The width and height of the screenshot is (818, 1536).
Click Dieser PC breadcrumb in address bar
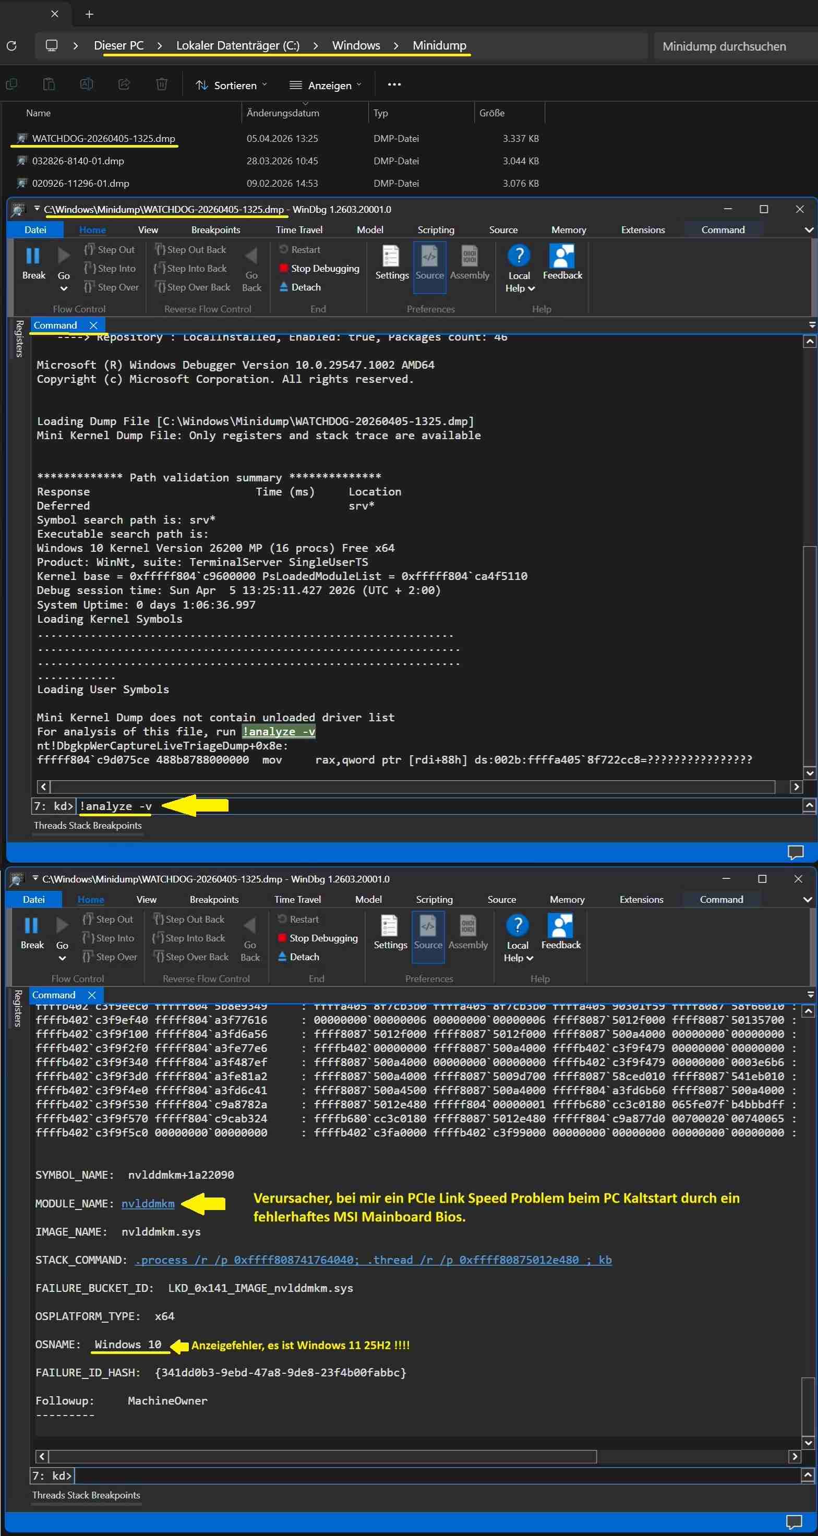point(118,45)
